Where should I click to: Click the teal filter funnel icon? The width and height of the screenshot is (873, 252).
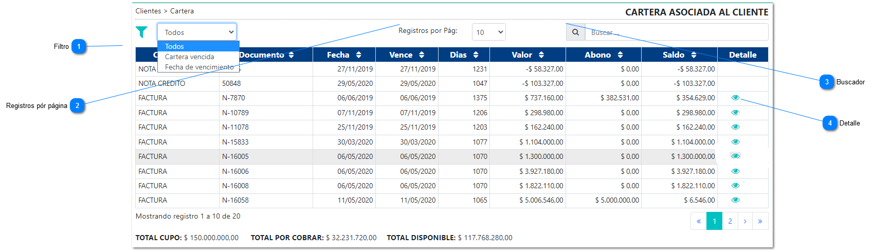(141, 32)
